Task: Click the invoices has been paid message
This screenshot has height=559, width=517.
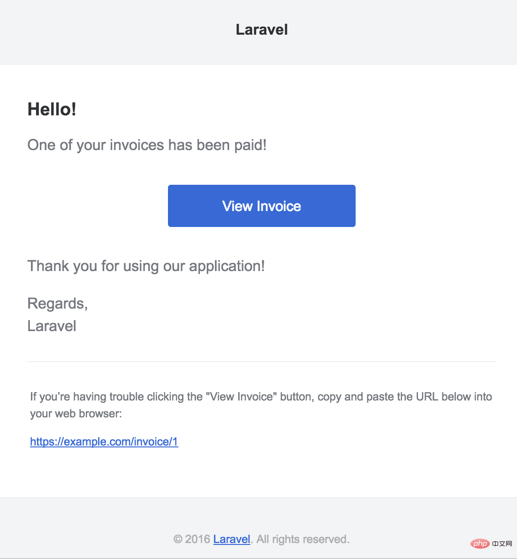Action: (147, 145)
